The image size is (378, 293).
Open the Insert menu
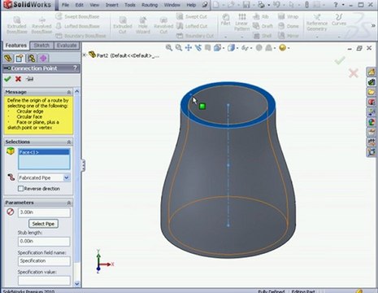pyautogui.click(x=112, y=5)
